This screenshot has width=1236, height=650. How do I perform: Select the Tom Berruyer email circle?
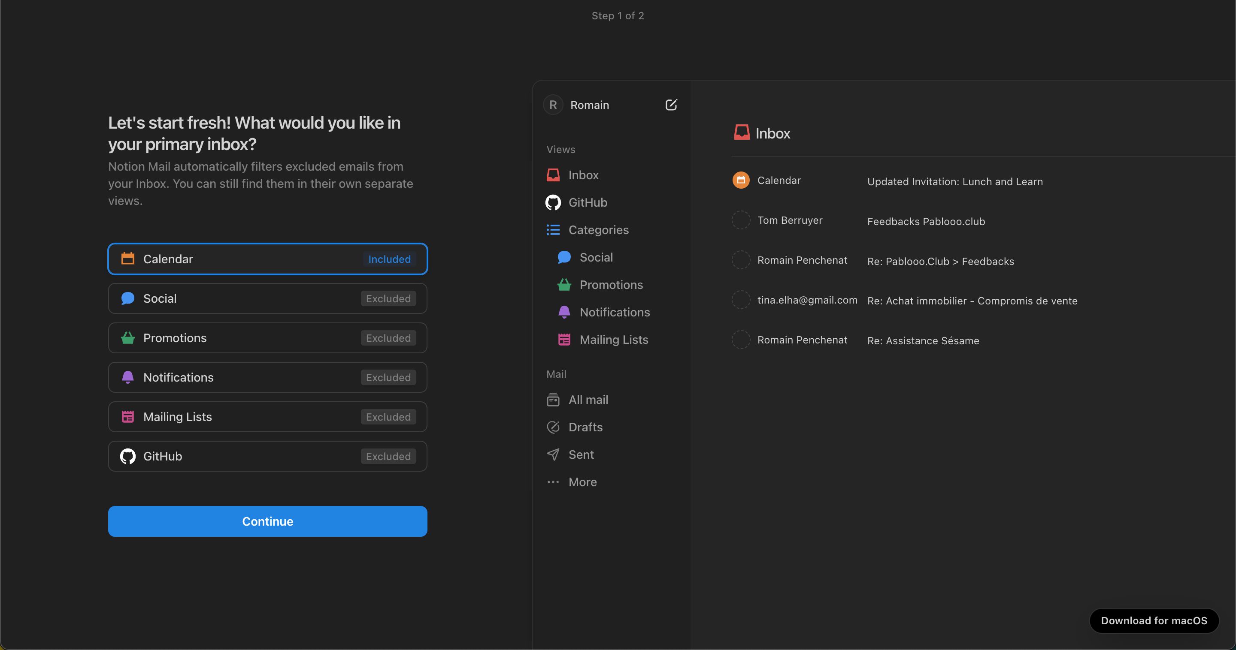point(741,220)
